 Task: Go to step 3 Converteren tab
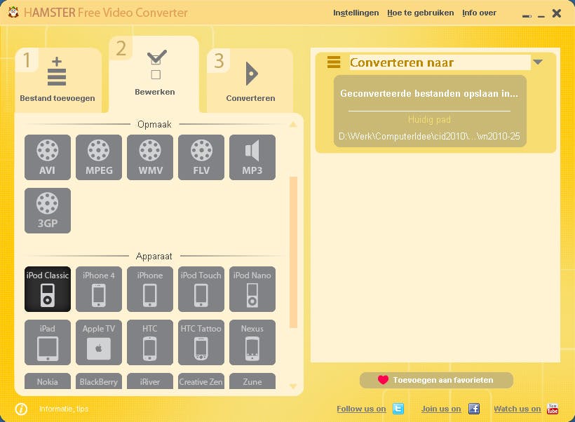250,80
